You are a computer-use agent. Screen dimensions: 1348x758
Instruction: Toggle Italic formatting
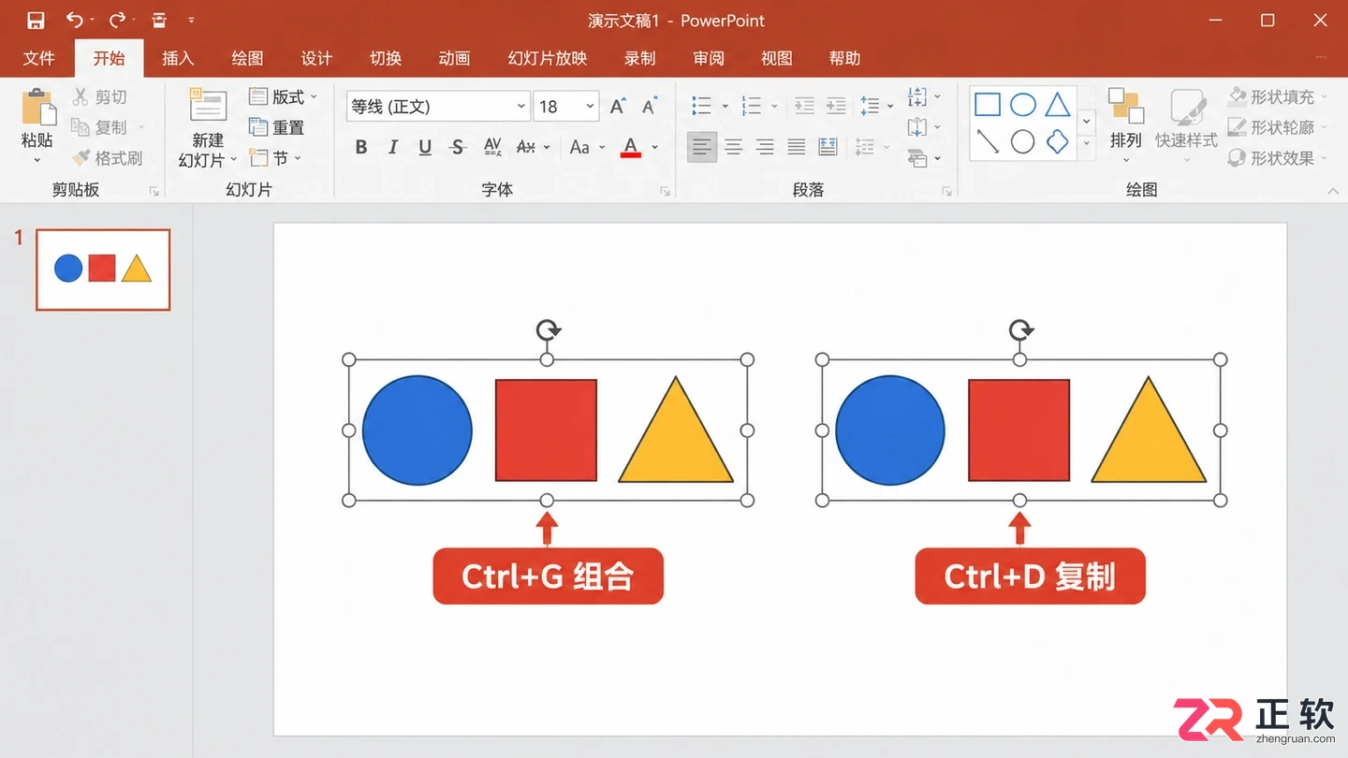pos(393,147)
